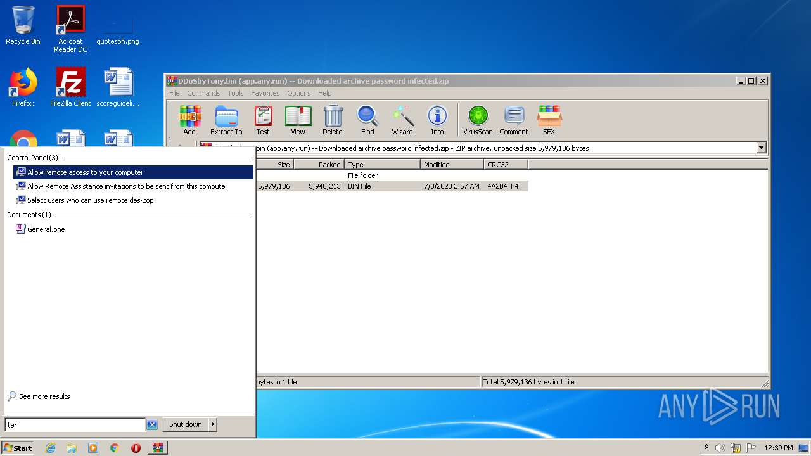The height and width of the screenshot is (456, 811).
Task: Click Show desktop button at taskbar end
Action: [x=804, y=448]
